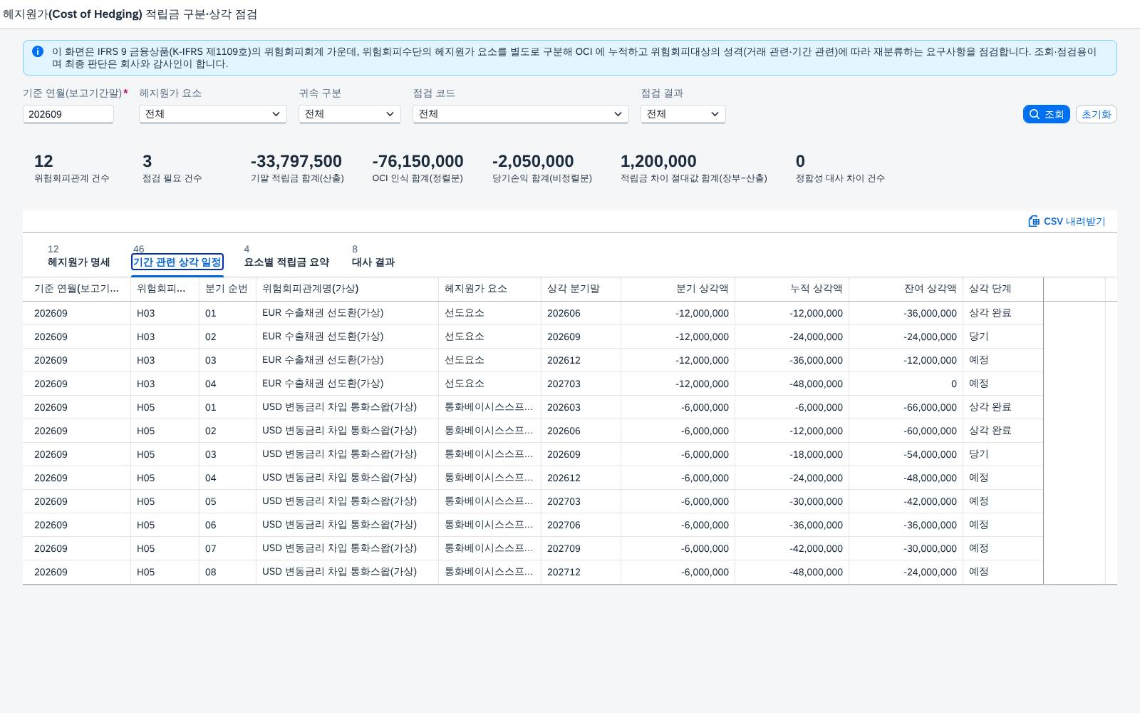Click the 초기화 reset button
The image size is (1140, 713).
[1096, 114]
